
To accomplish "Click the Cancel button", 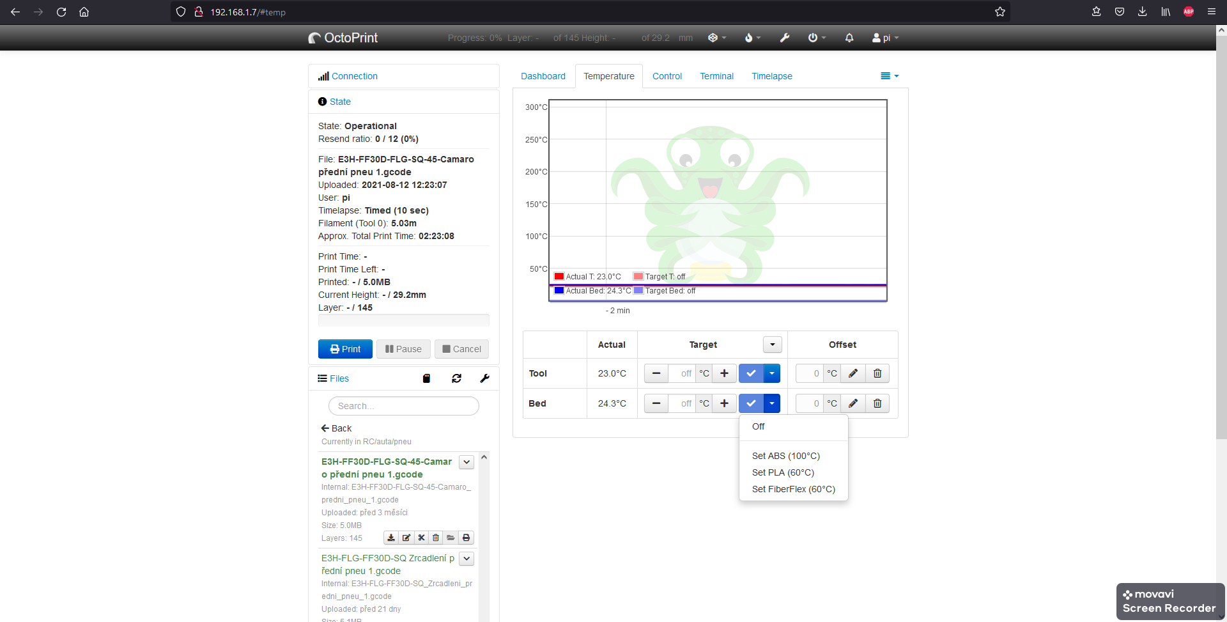I will point(461,349).
